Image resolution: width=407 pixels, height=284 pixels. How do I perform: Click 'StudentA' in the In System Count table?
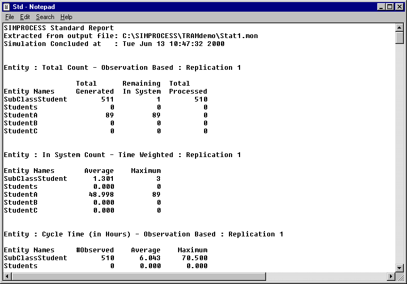click(x=21, y=194)
